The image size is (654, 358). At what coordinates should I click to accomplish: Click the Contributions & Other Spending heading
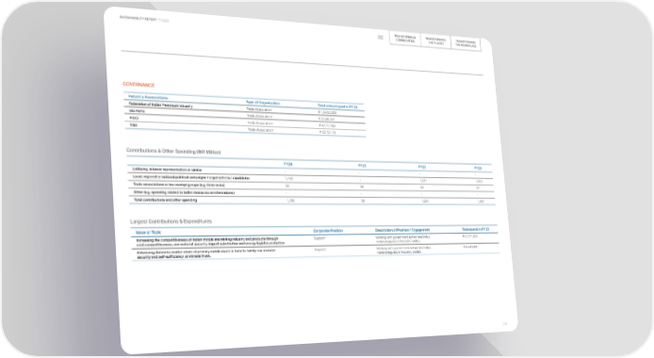173,152
